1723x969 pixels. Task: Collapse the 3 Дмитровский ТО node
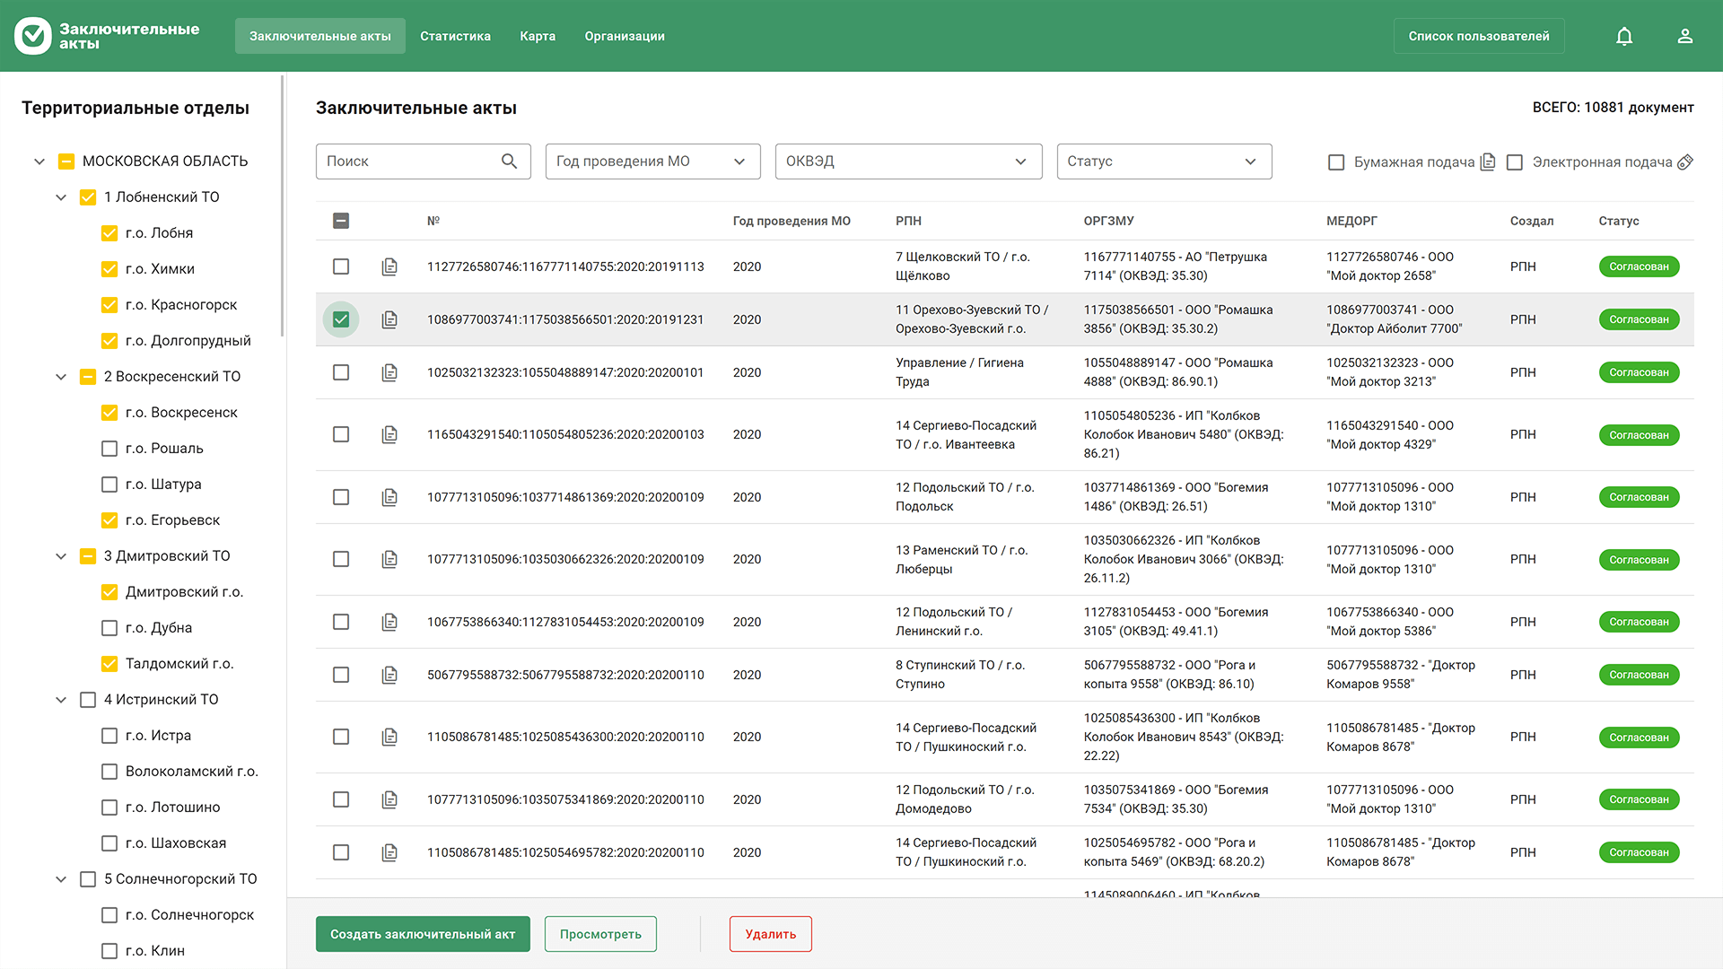pyautogui.click(x=61, y=556)
